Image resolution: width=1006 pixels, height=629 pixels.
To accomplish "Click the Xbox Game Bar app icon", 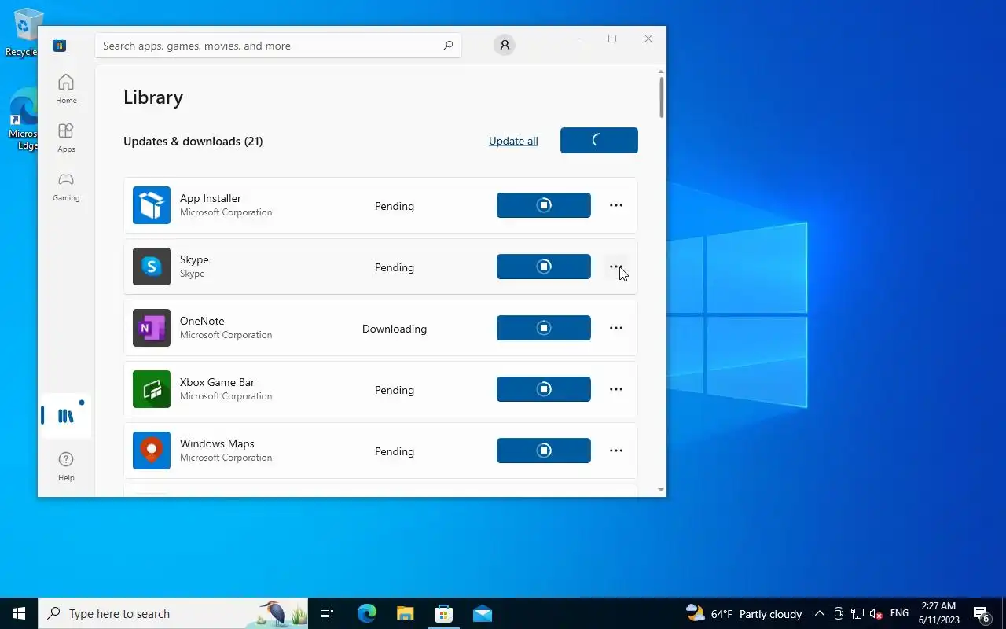I will coord(152,389).
